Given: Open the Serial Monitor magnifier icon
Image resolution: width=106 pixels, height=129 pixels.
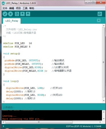Looking at the screenshot, I should (x=100, y=14).
